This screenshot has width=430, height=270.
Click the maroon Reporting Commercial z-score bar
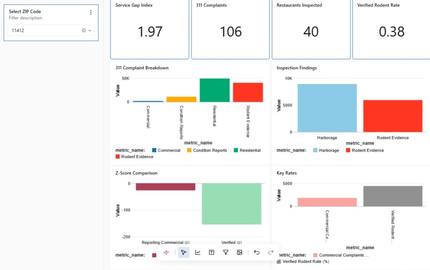click(165, 187)
